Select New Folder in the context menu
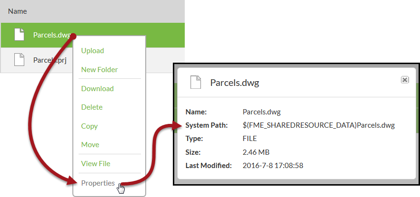This screenshot has height=197, width=420. pos(100,70)
